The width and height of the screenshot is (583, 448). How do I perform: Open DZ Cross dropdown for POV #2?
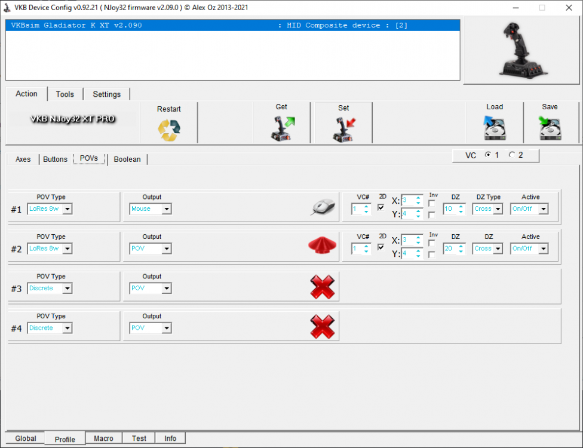pos(498,248)
